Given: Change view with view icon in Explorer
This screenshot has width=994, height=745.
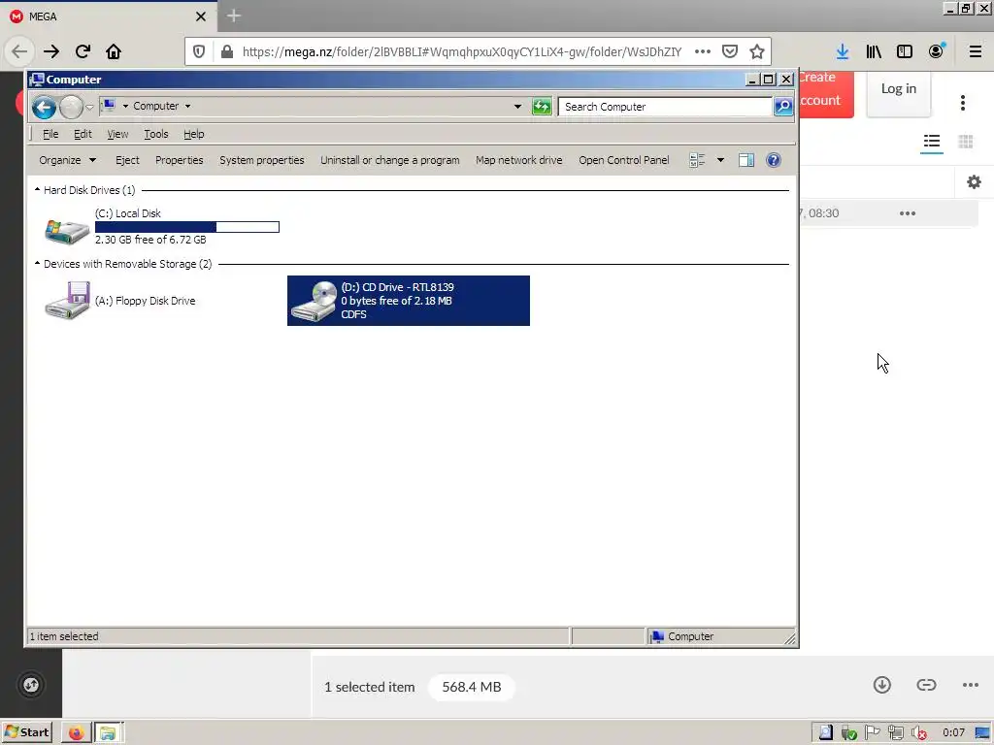Looking at the screenshot, I should tap(697, 160).
